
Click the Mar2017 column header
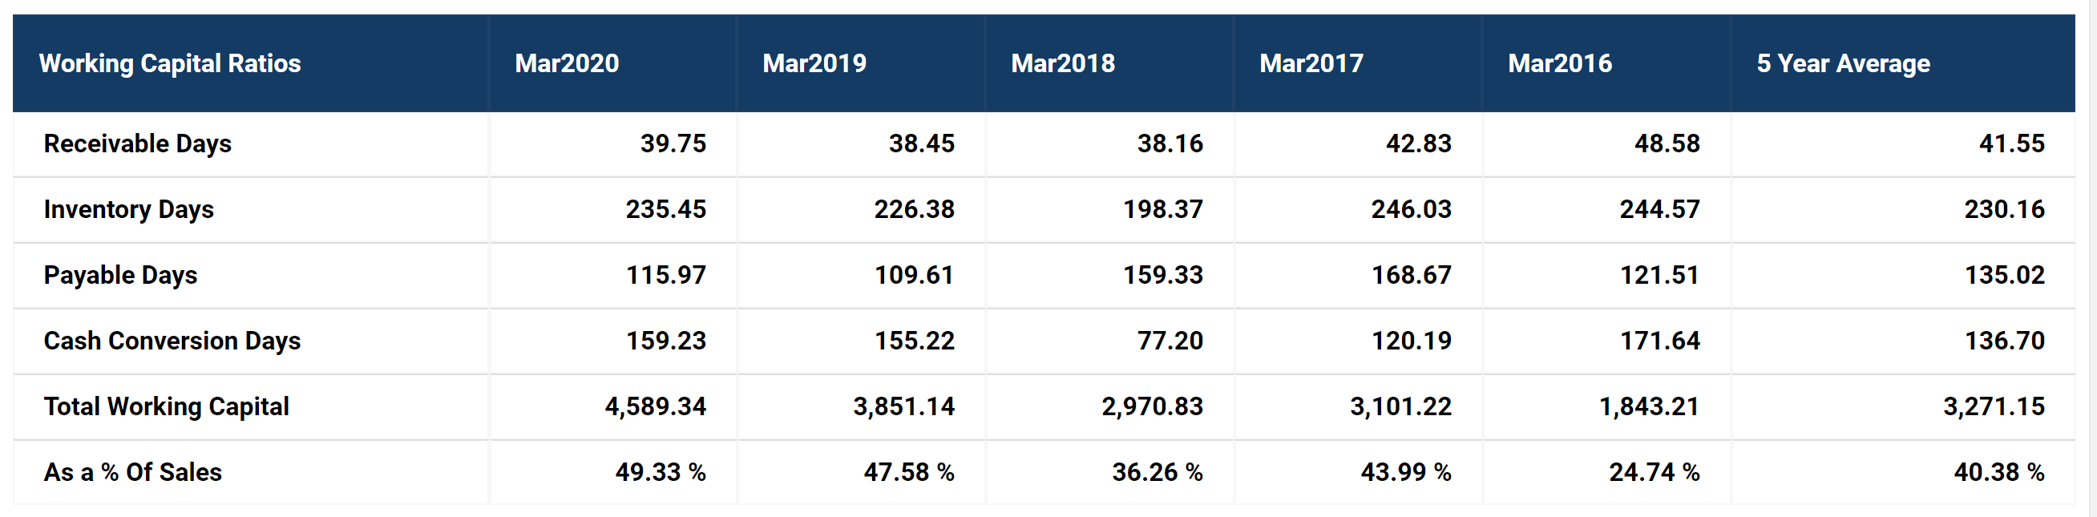(x=1311, y=63)
